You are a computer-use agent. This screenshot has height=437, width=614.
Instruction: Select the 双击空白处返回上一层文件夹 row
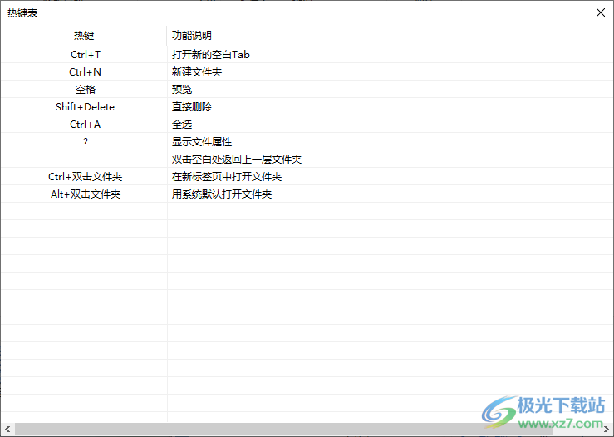pos(237,160)
